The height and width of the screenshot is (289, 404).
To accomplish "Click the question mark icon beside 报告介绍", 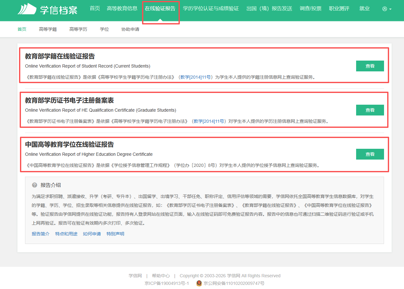I will coord(35,185).
